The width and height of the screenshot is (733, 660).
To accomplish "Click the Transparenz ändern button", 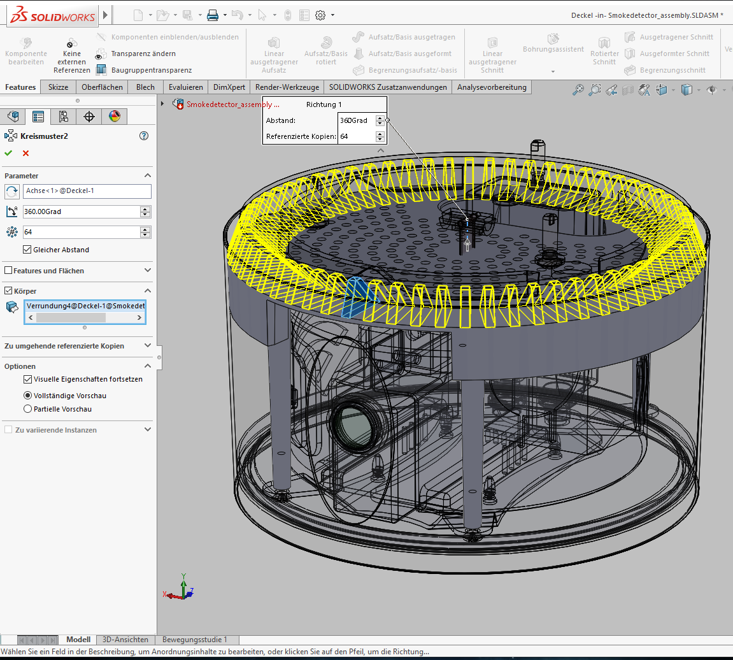I will (x=143, y=54).
